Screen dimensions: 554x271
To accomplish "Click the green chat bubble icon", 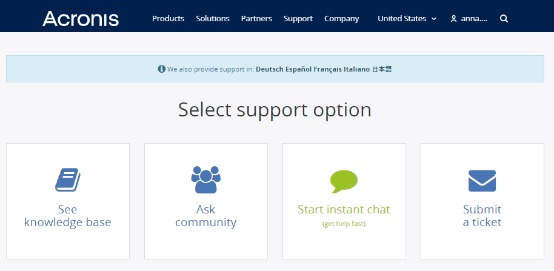I will tap(344, 181).
